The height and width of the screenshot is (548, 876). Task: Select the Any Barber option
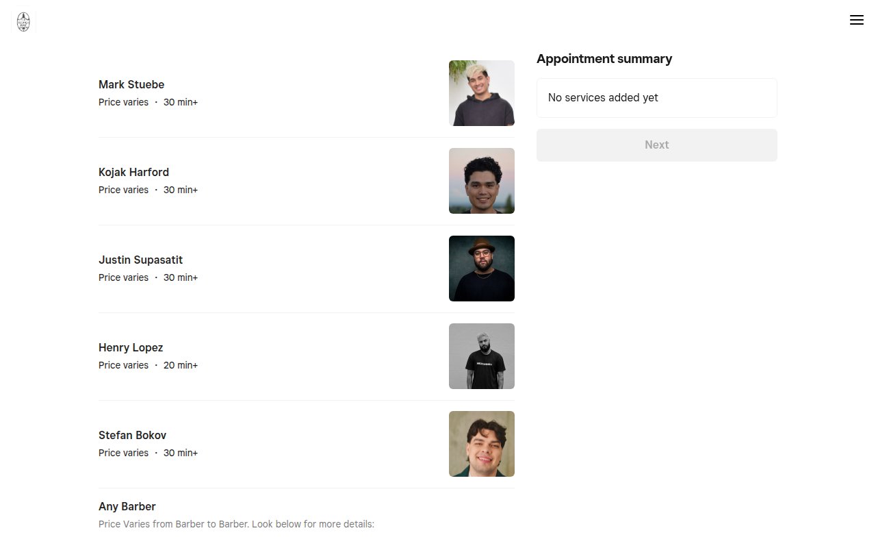point(127,507)
